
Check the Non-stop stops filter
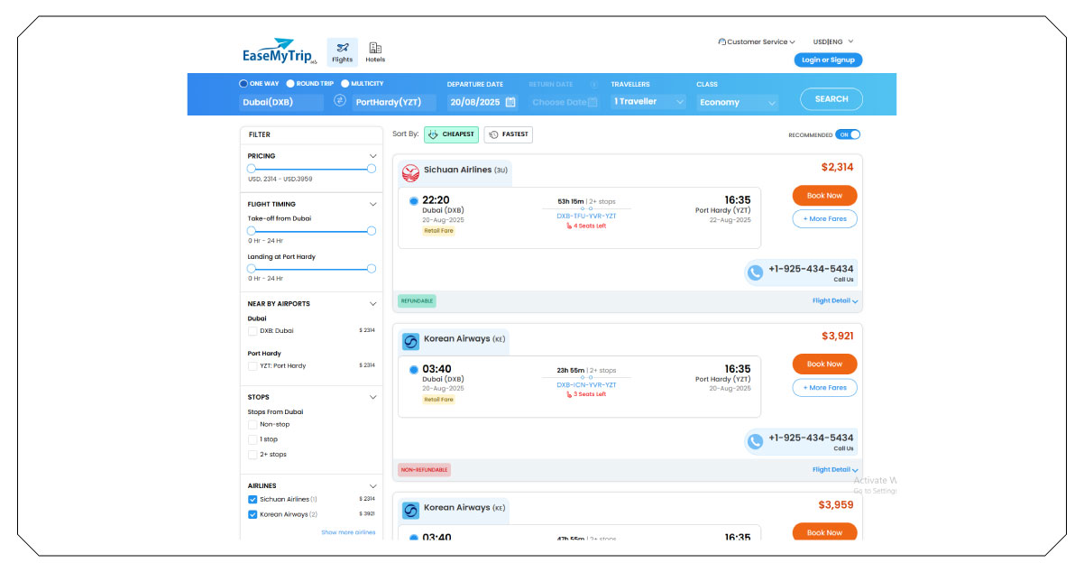[253, 424]
